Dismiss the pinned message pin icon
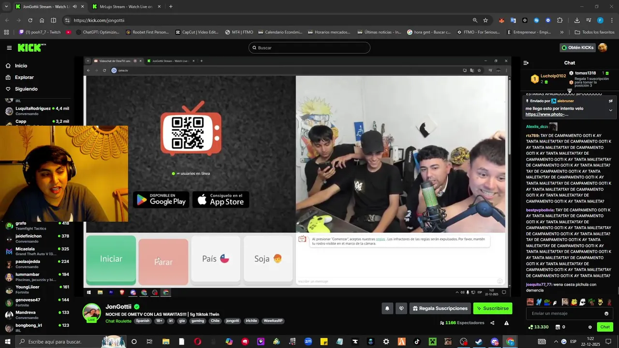The image size is (619, 348). point(611,101)
